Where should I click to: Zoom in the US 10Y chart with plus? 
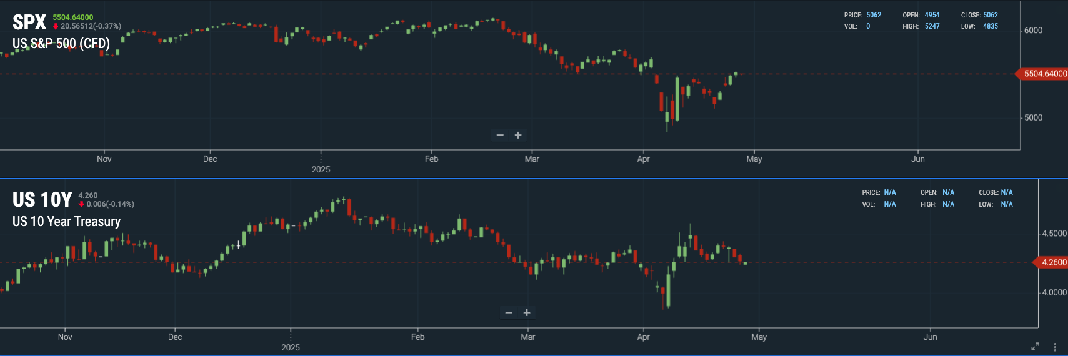pos(527,313)
